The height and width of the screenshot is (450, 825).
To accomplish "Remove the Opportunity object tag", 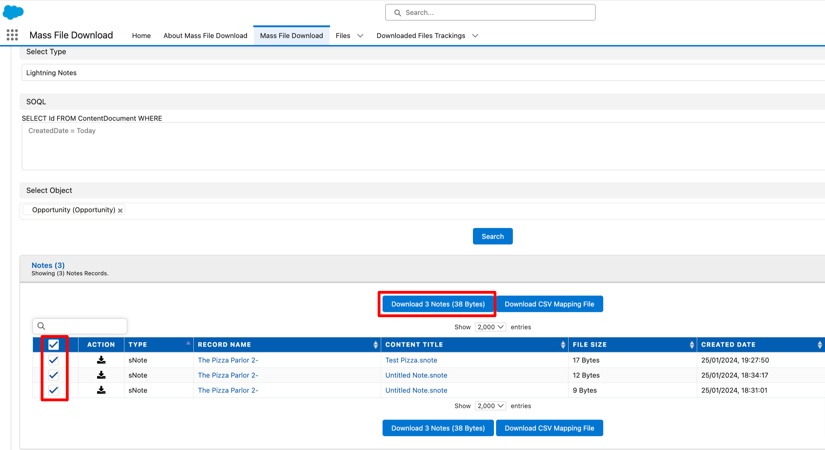I will click(x=120, y=210).
